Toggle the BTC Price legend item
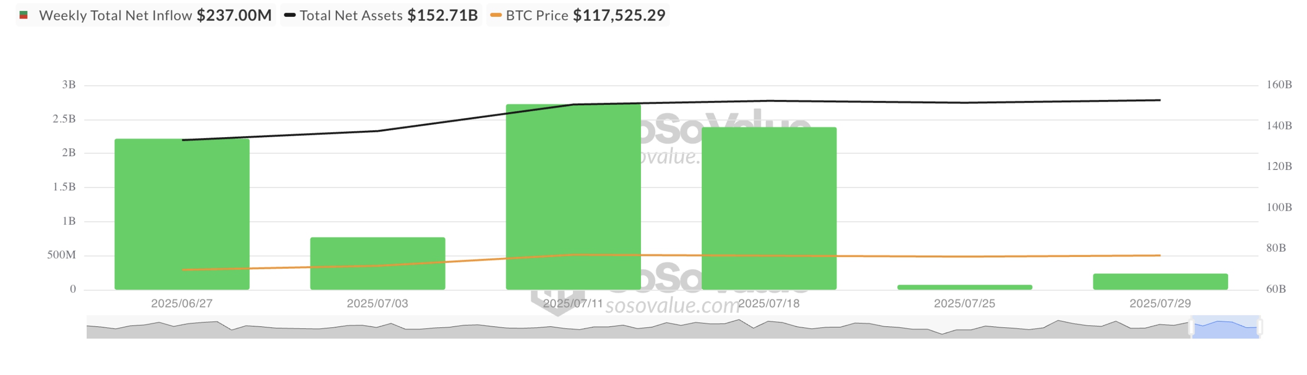 578,15
